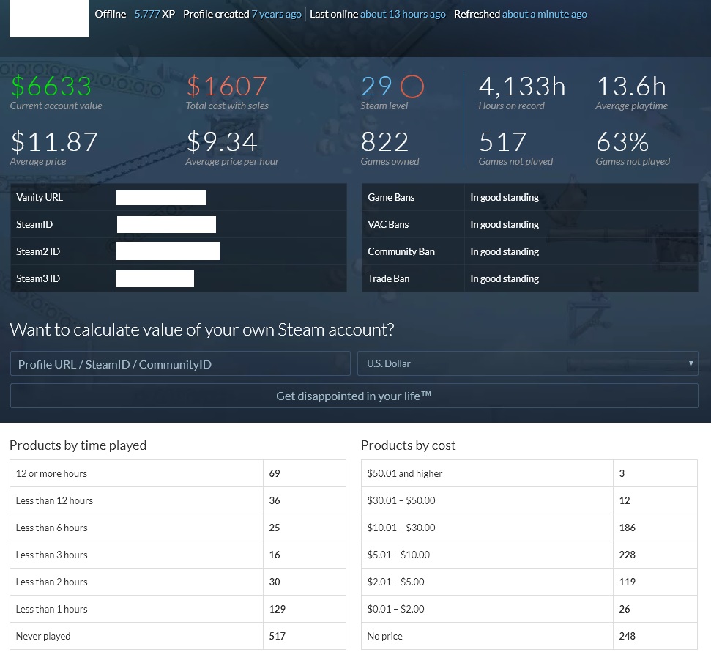The width and height of the screenshot is (711, 655).
Task: Click the '$50.01 and higher' cost row
Action: coord(529,473)
